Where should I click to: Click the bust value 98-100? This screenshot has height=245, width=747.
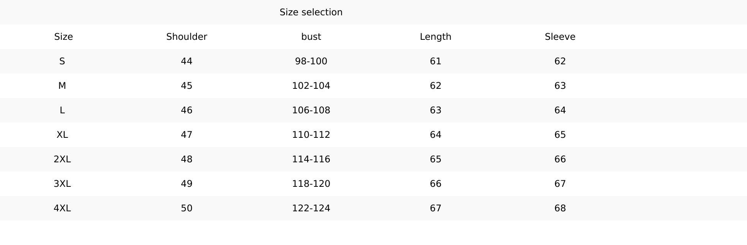pos(311,61)
